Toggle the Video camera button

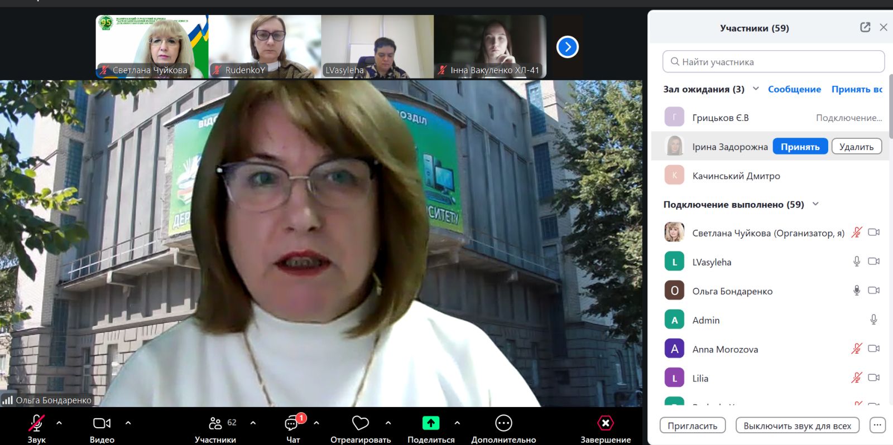pos(102,424)
